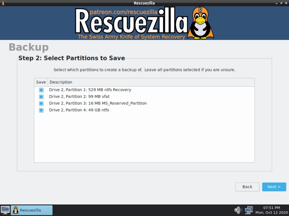The image size is (289, 216).
Task: Uncheck Save for Partition 1 ntfs Recovery
Action: (41, 90)
